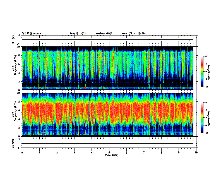Click the "6" kHz tick on the ch.1 frequency axis
Viewport: 221px width, 171px height.
[x=20, y=64]
